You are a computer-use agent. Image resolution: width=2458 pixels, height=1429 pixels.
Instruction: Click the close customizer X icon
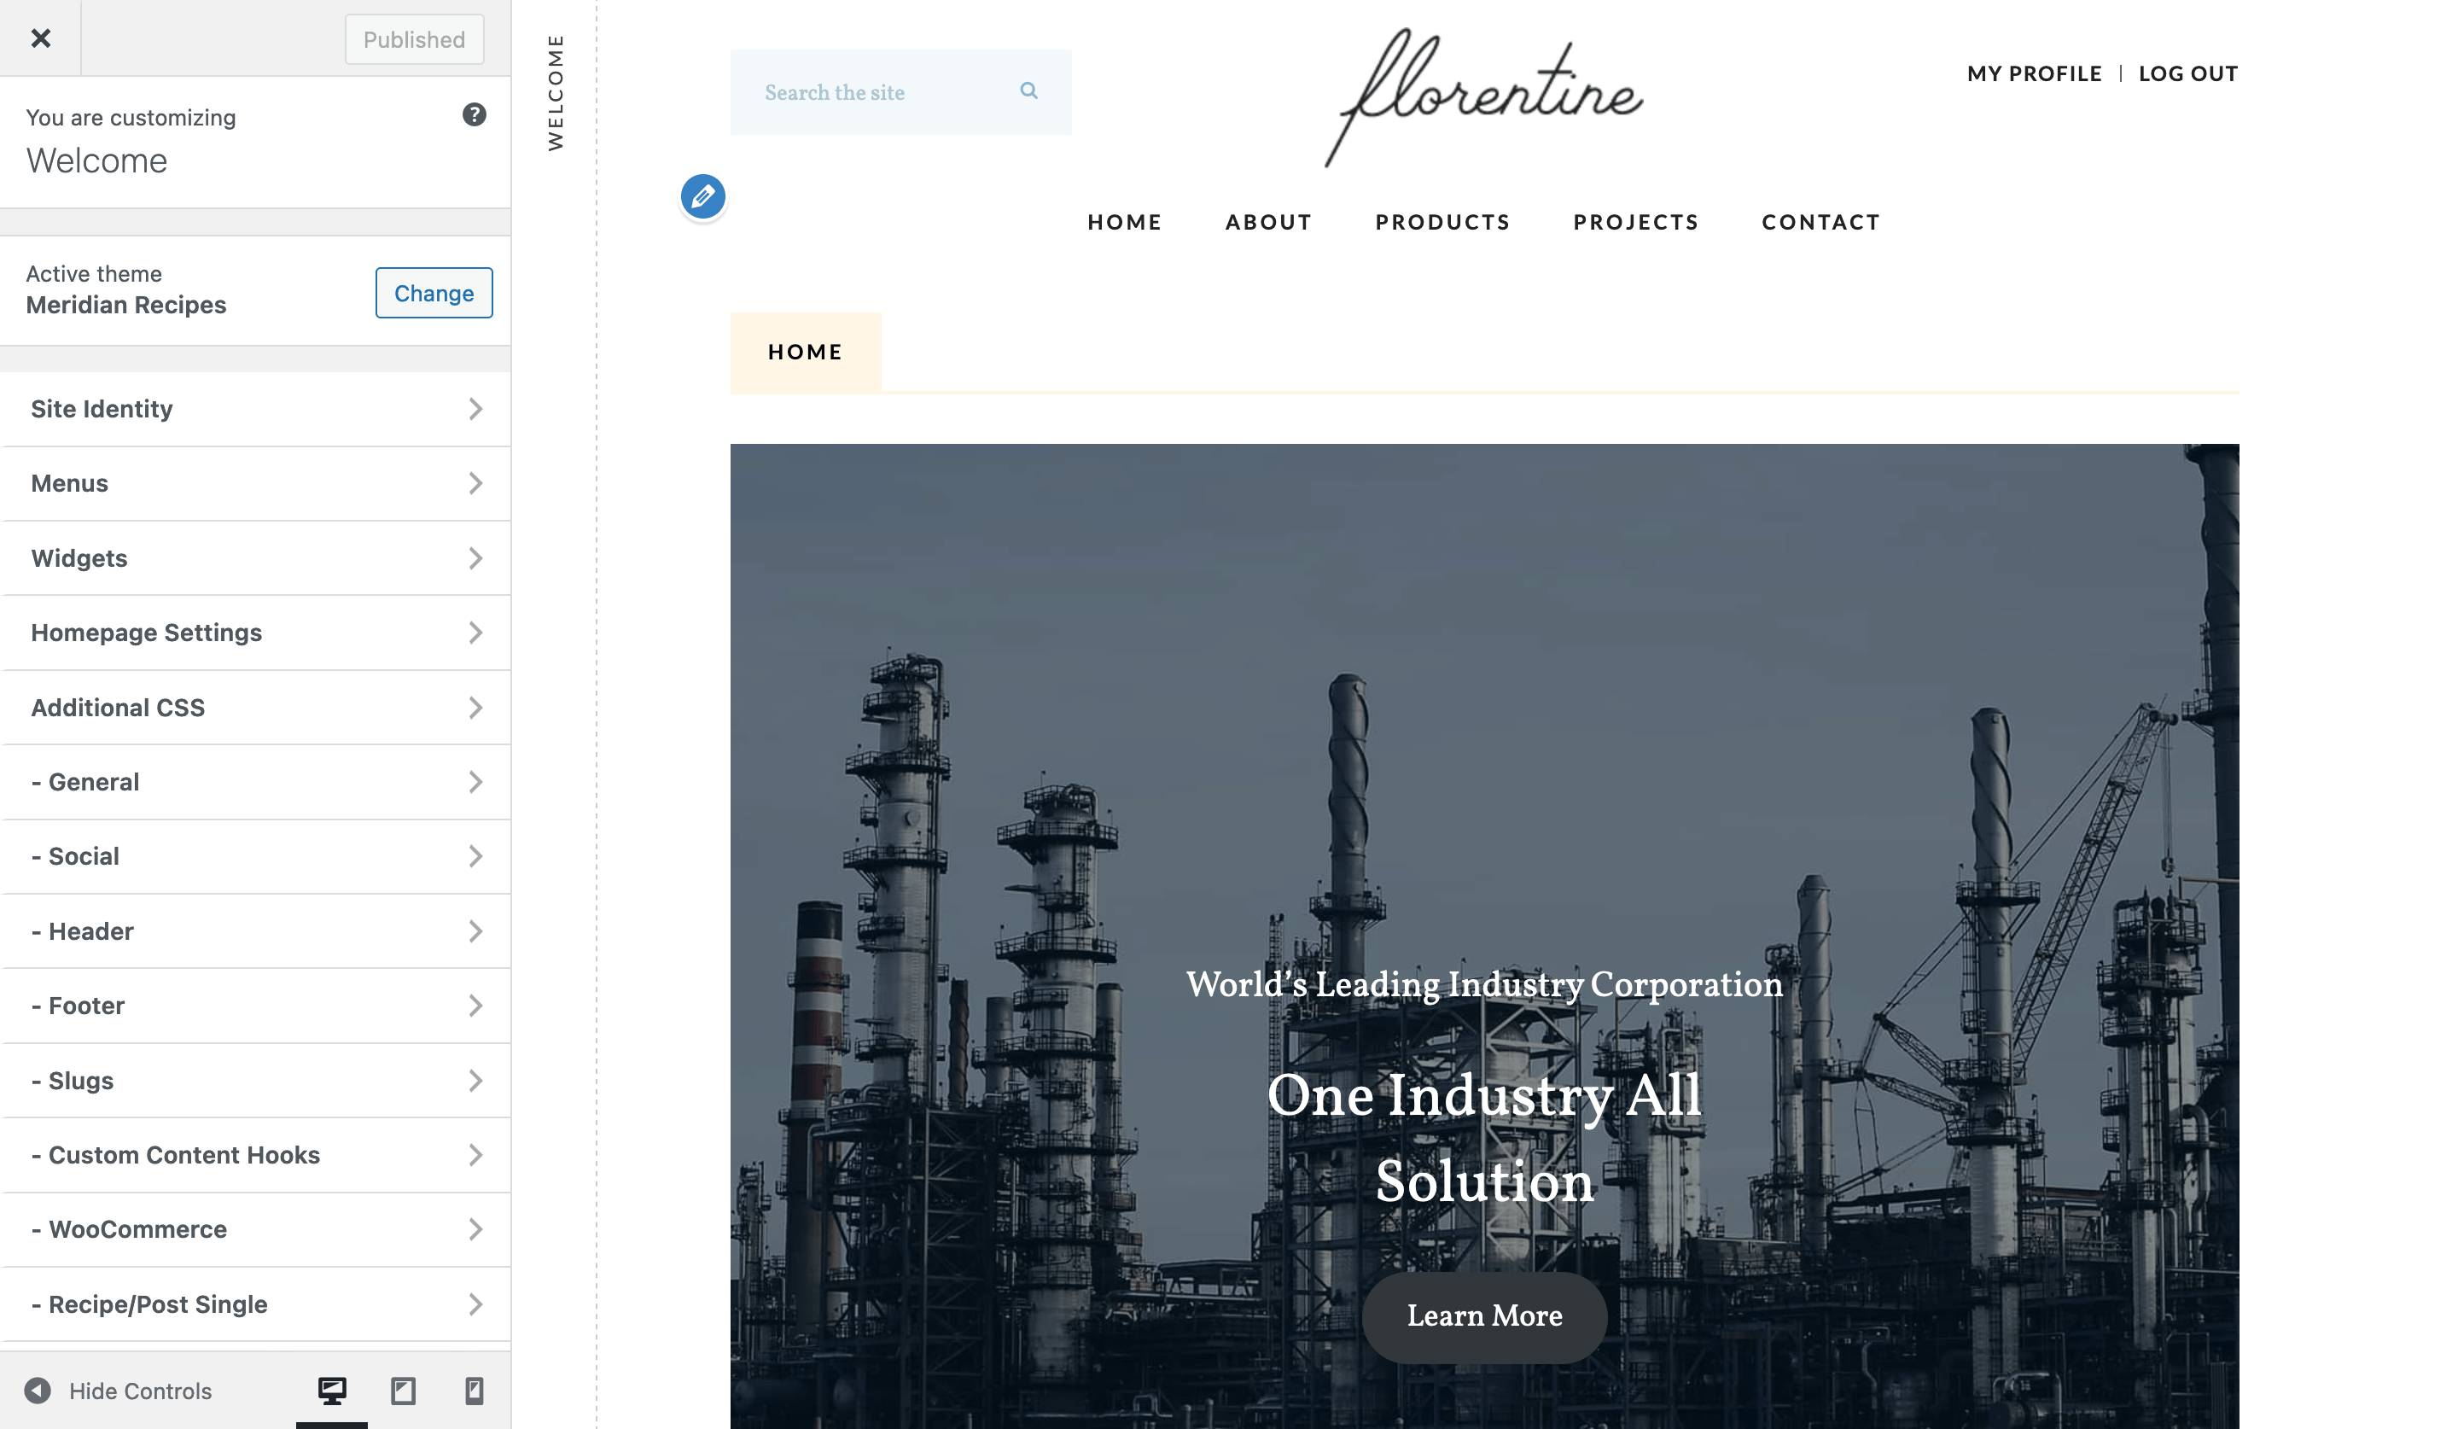pos(41,38)
